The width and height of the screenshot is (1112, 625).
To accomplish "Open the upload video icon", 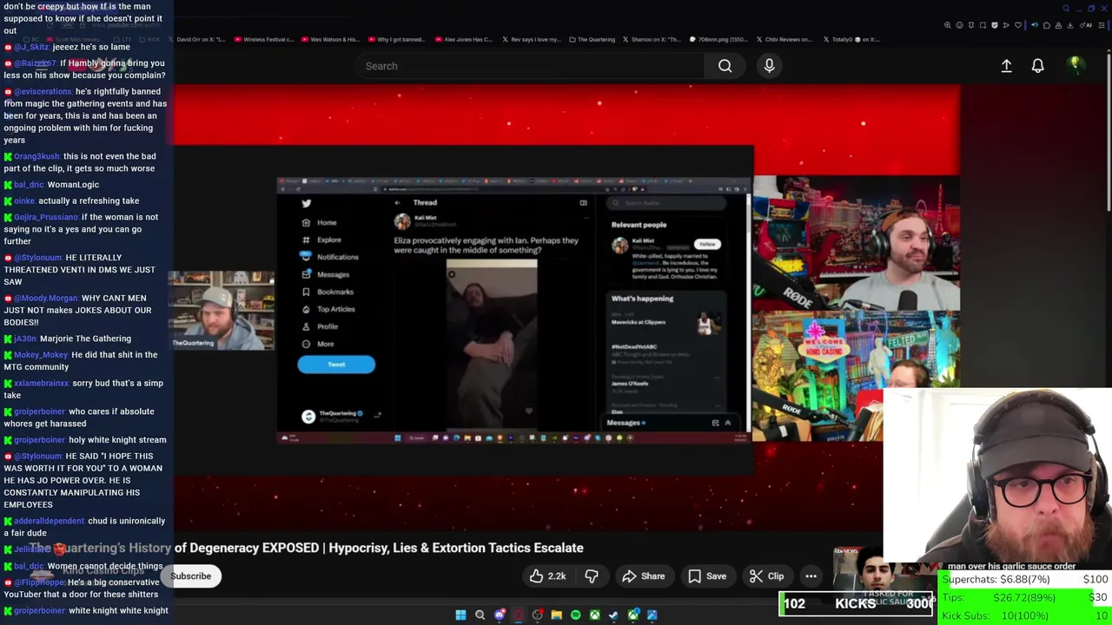I will pos(1006,66).
